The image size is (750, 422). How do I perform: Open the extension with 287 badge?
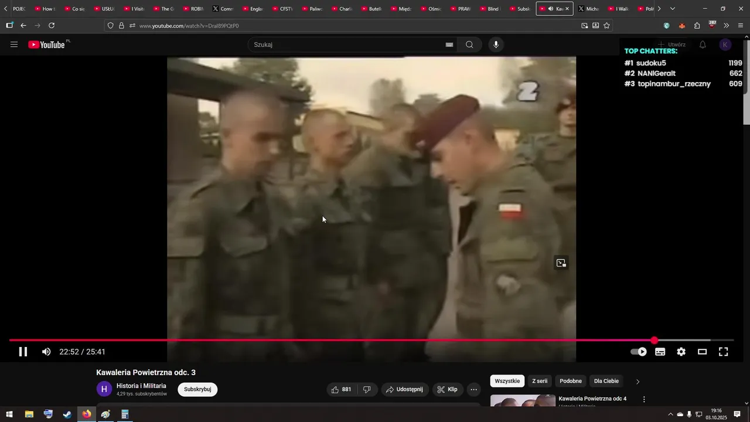[x=712, y=25]
